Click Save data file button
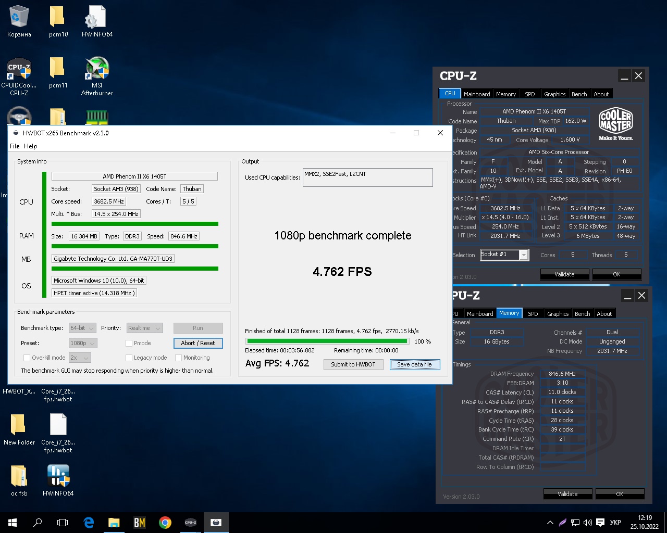Viewport: 667px width, 533px height. pyautogui.click(x=415, y=364)
